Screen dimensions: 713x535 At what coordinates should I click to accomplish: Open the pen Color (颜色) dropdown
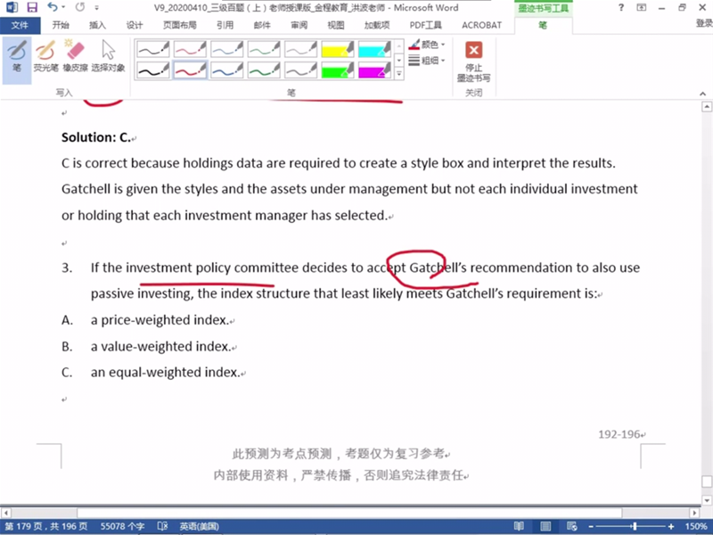click(x=429, y=44)
